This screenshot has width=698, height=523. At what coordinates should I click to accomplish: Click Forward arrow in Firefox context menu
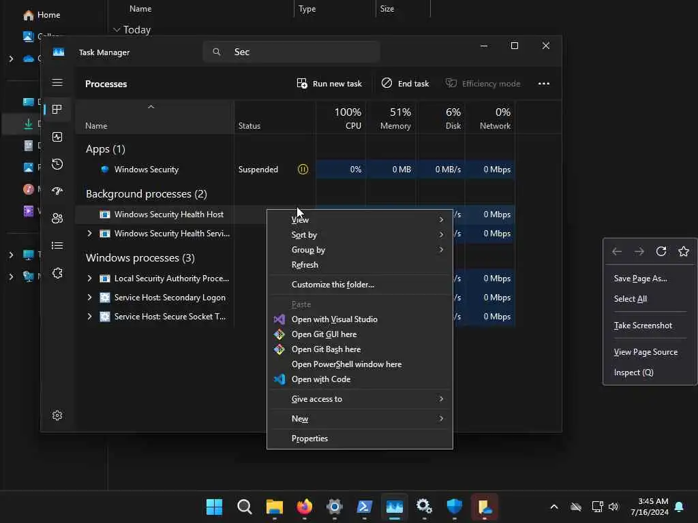click(639, 251)
